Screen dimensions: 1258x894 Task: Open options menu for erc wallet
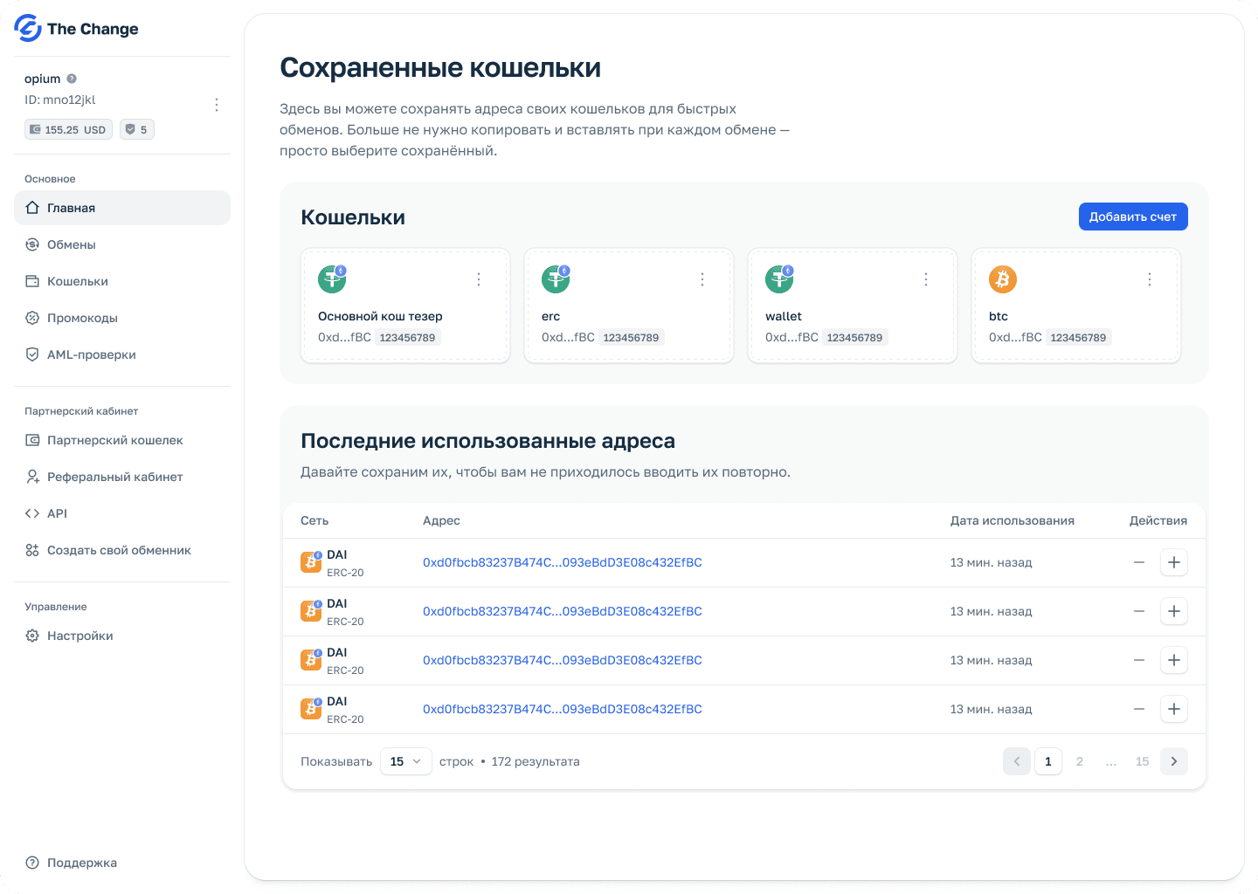[x=702, y=279]
